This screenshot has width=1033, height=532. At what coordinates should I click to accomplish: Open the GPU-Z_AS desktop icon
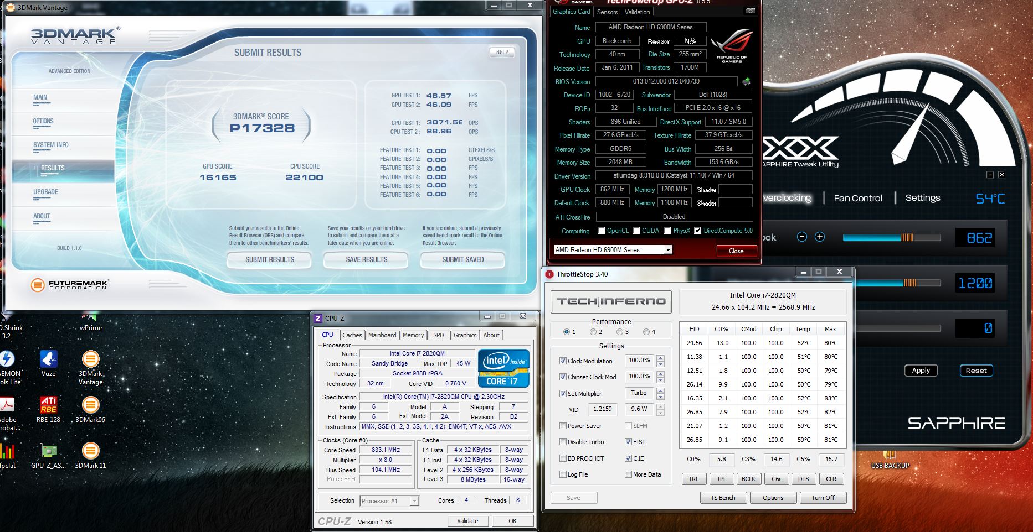click(49, 455)
